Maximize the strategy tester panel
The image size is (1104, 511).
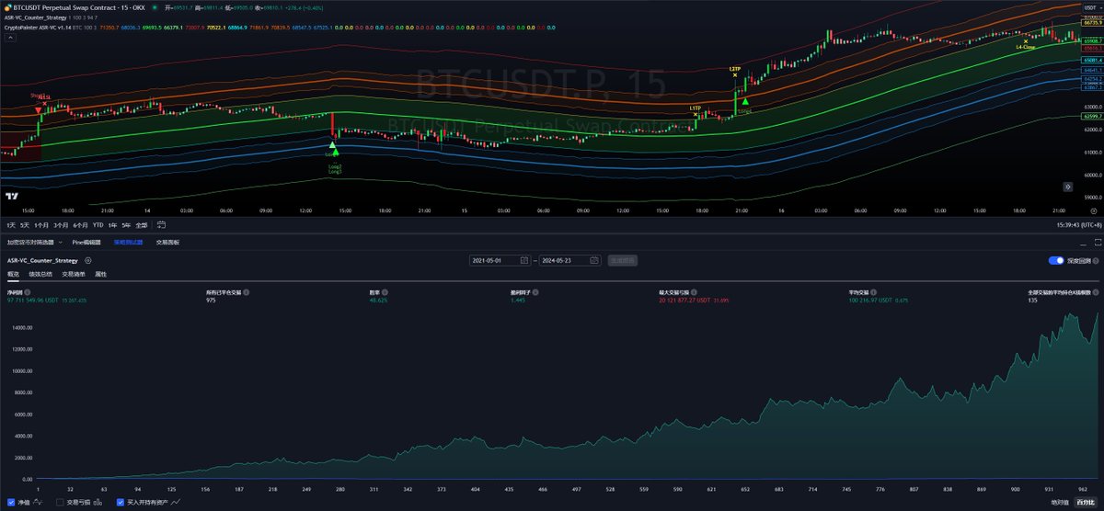click(x=1097, y=243)
